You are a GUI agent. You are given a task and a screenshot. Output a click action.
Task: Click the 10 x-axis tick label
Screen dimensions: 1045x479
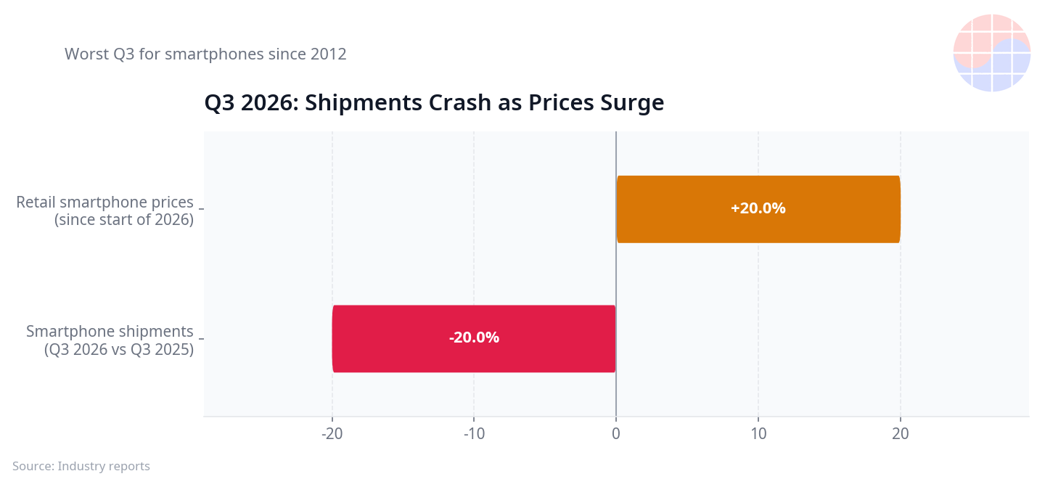tap(758, 433)
